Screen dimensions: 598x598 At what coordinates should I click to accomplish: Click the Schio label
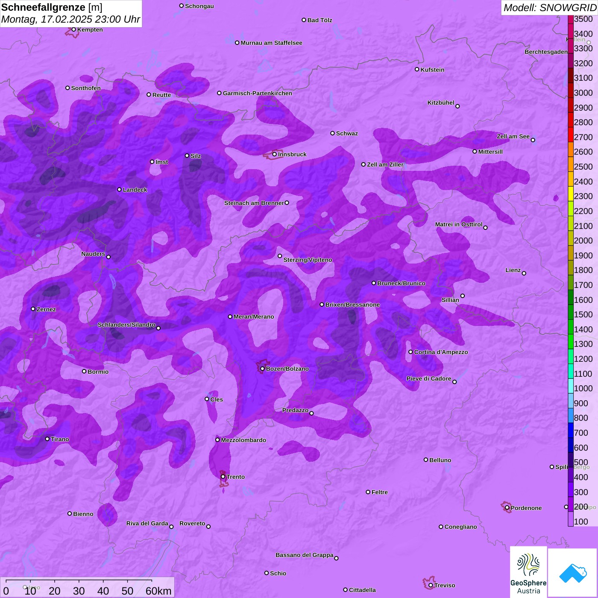[x=278, y=573]
